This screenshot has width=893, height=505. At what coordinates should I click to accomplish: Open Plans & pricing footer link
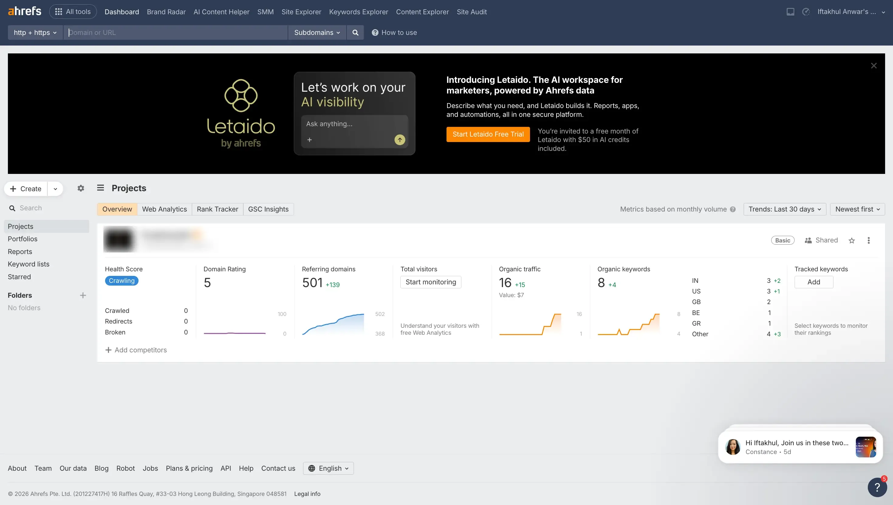coord(189,468)
